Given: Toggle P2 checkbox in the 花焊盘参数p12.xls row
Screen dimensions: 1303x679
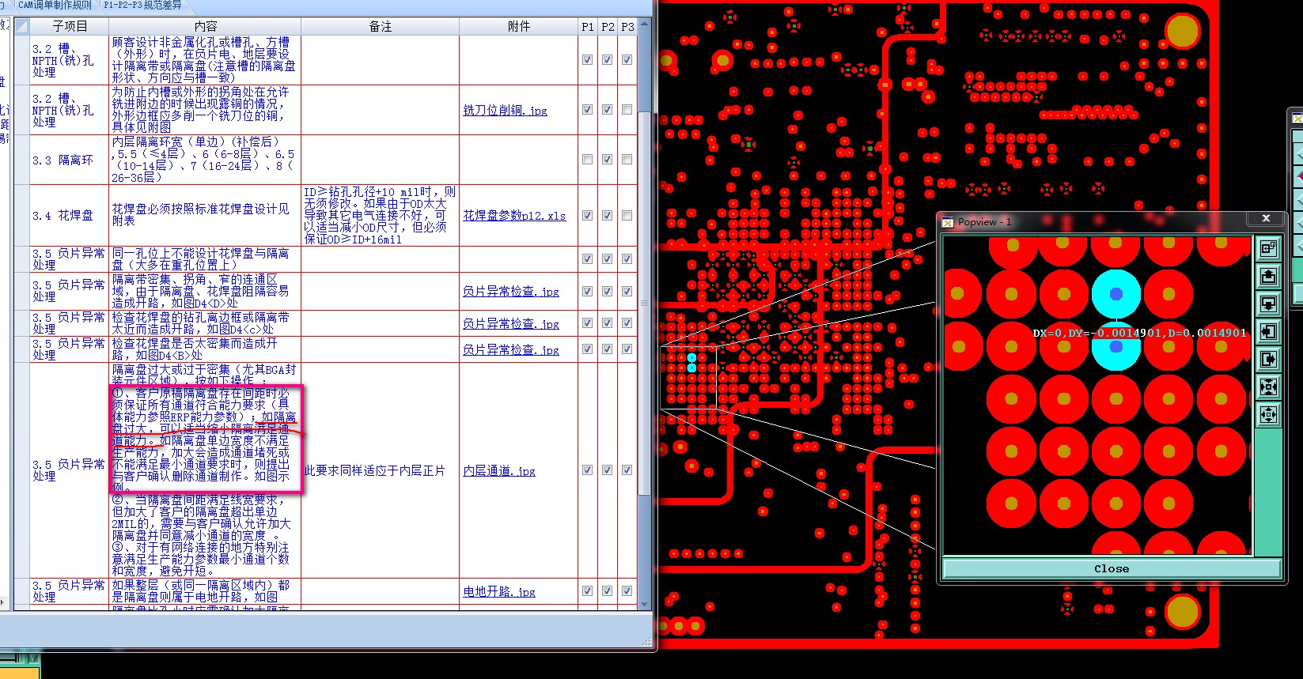Looking at the screenshot, I should coord(608,215).
